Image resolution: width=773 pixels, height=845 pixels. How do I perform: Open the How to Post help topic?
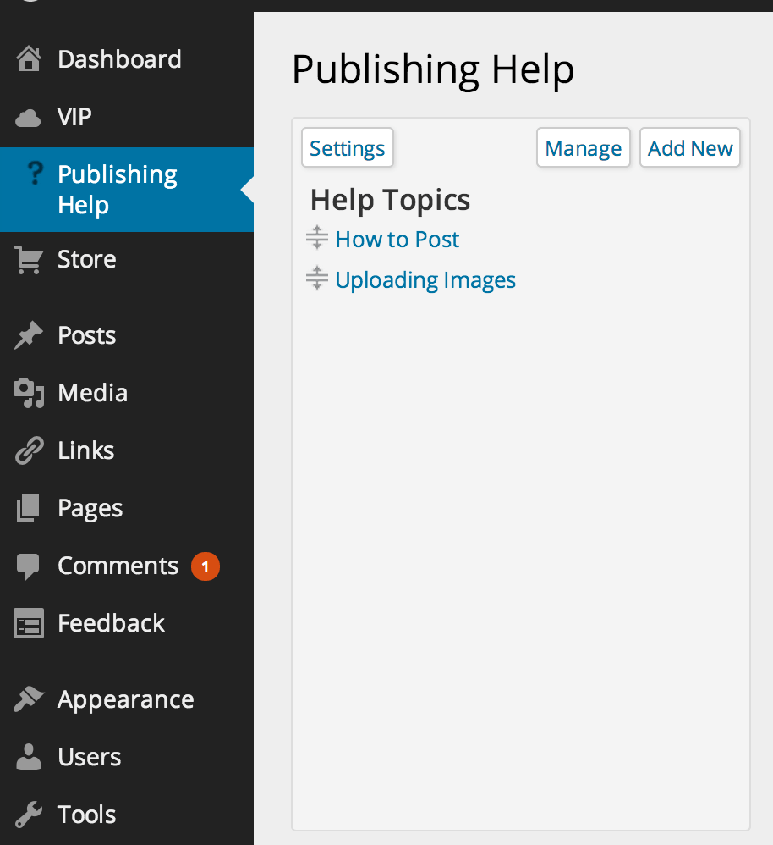click(397, 239)
